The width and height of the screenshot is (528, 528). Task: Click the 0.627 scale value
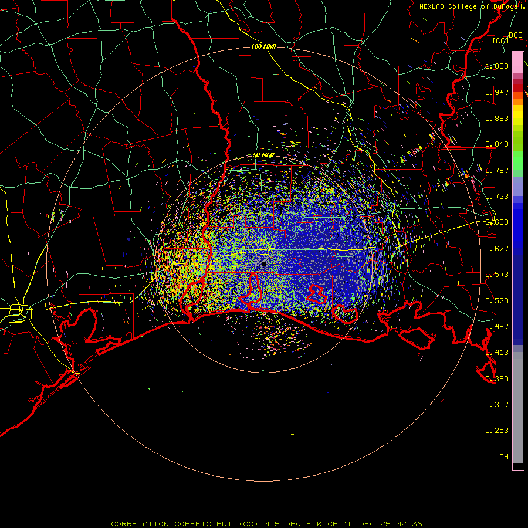497,249
